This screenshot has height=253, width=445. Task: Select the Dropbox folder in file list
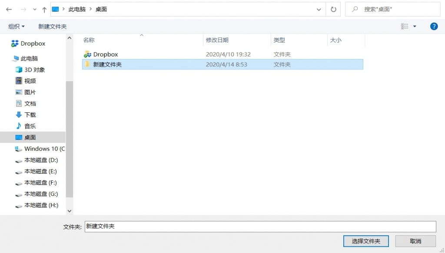106,54
